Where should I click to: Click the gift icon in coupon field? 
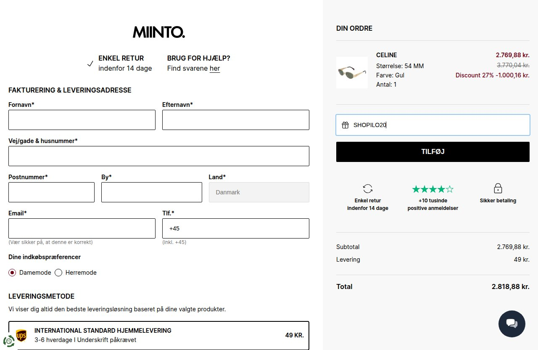345,125
